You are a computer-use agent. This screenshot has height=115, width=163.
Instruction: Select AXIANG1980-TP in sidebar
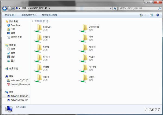[x=19, y=100]
